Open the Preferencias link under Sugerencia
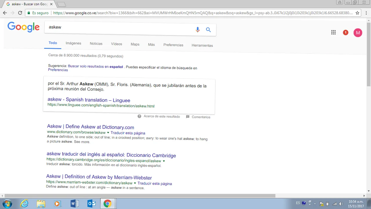The image size is (371, 209). tap(58, 70)
